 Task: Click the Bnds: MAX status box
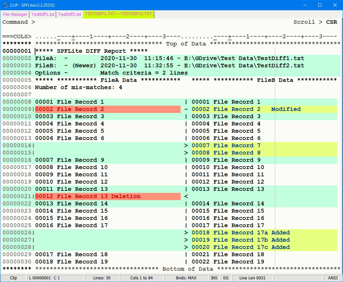tap(188, 278)
